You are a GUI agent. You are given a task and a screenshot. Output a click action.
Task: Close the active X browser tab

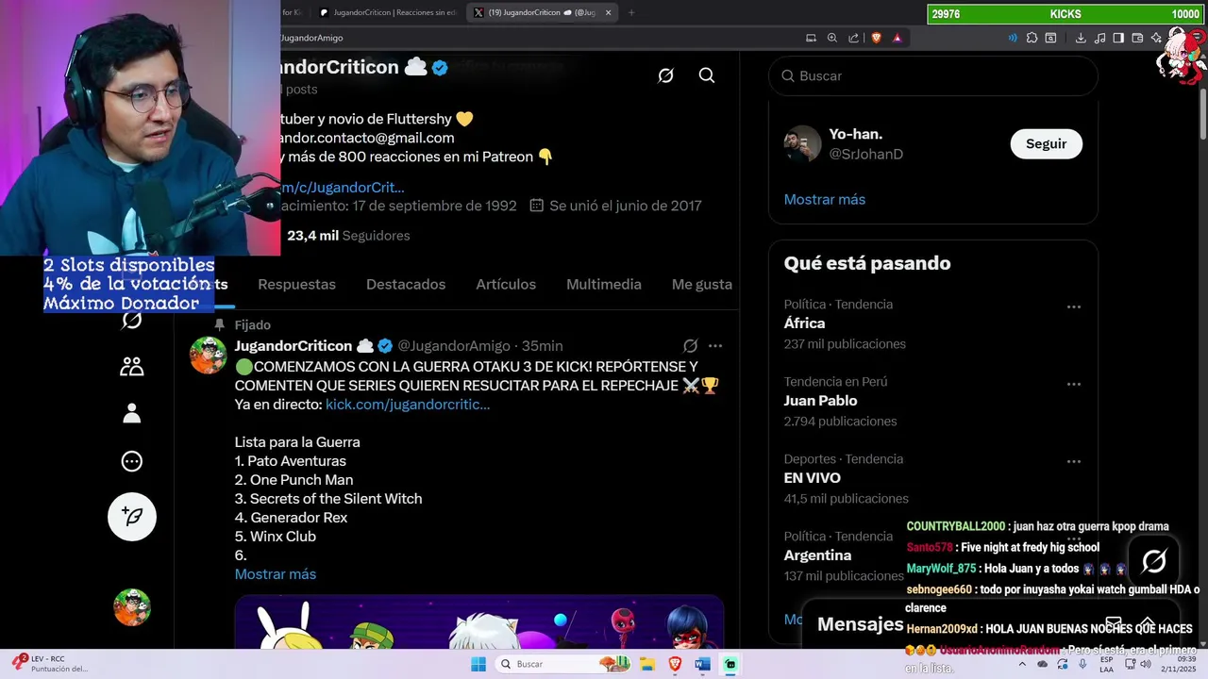pyautogui.click(x=608, y=12)
